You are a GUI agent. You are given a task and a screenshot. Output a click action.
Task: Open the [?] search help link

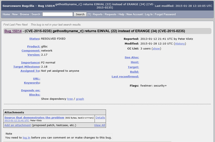point(89,14)
